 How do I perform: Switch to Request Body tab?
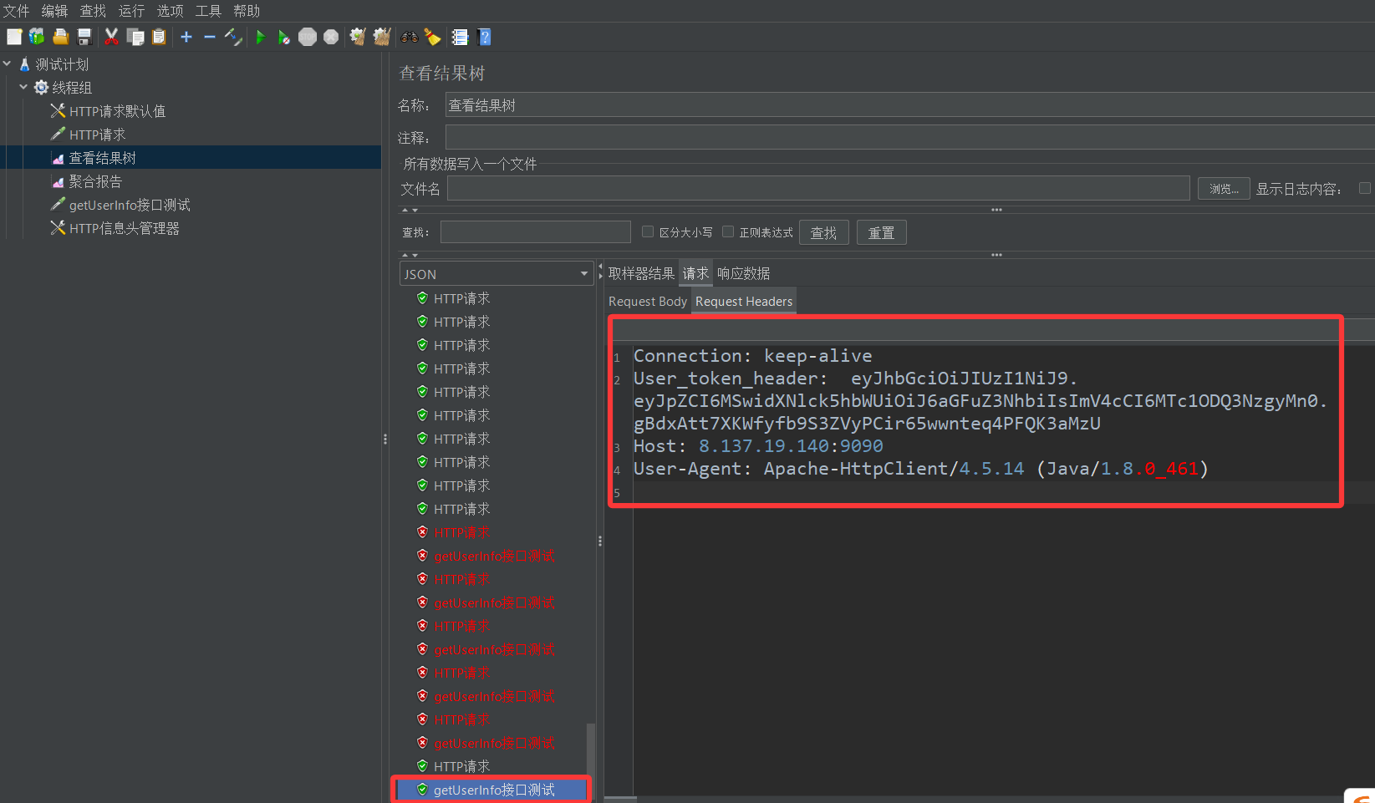click(x=648, y=302)
